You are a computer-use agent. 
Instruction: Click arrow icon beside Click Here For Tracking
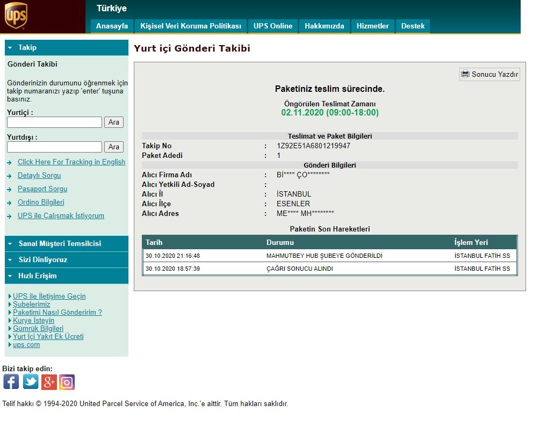(10, 162)
